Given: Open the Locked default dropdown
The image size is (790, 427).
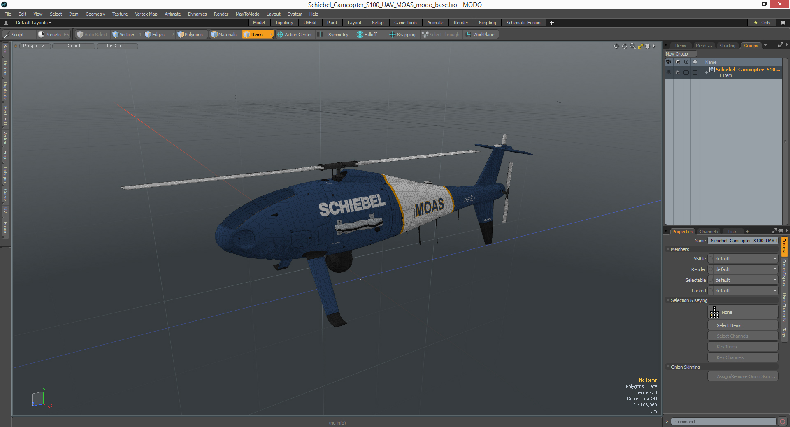Looking at the screenshot, I should (746, 291).
